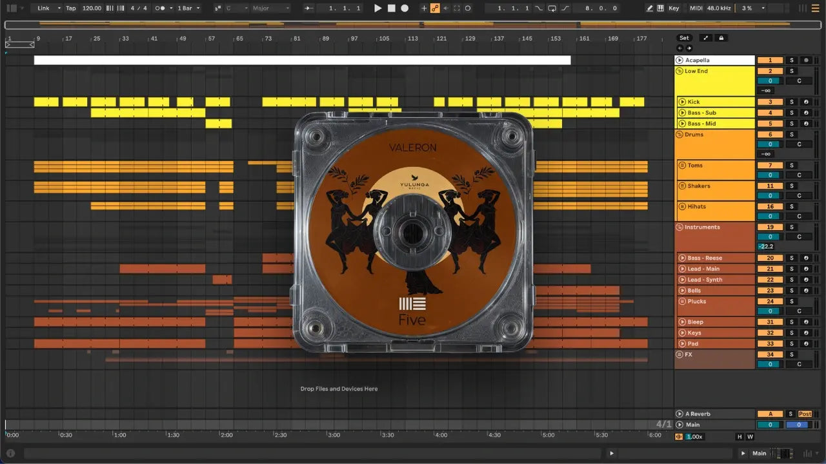Toggle the Lock Envelopes padlock icon
The width and height of the screenshot is (826, 464).
[x=721, y=38]
